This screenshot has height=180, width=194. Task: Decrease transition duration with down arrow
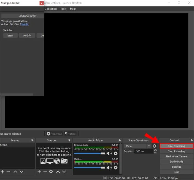pos(155,153)
